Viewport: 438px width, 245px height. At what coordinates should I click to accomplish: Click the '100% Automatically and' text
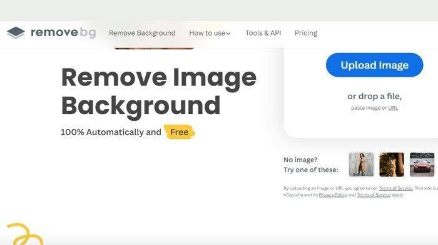click(x=111, y=132)
